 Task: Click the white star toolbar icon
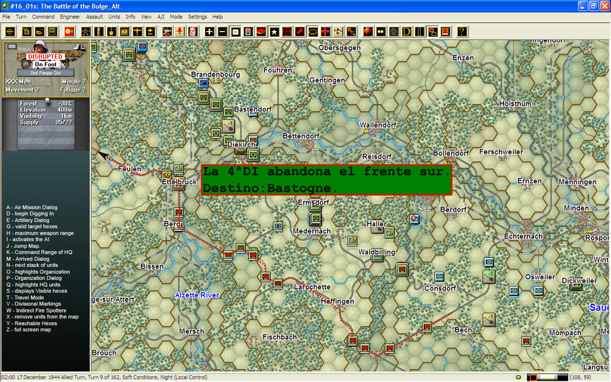[x=274, y=32]
